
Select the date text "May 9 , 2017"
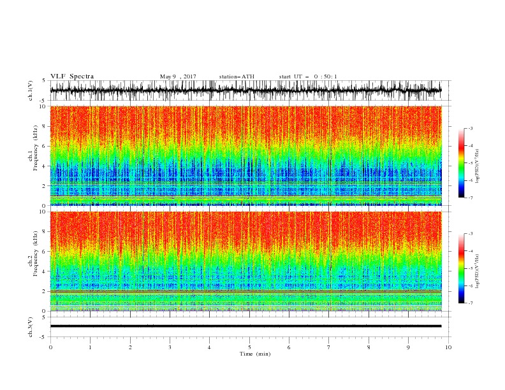tap(178, 76)
